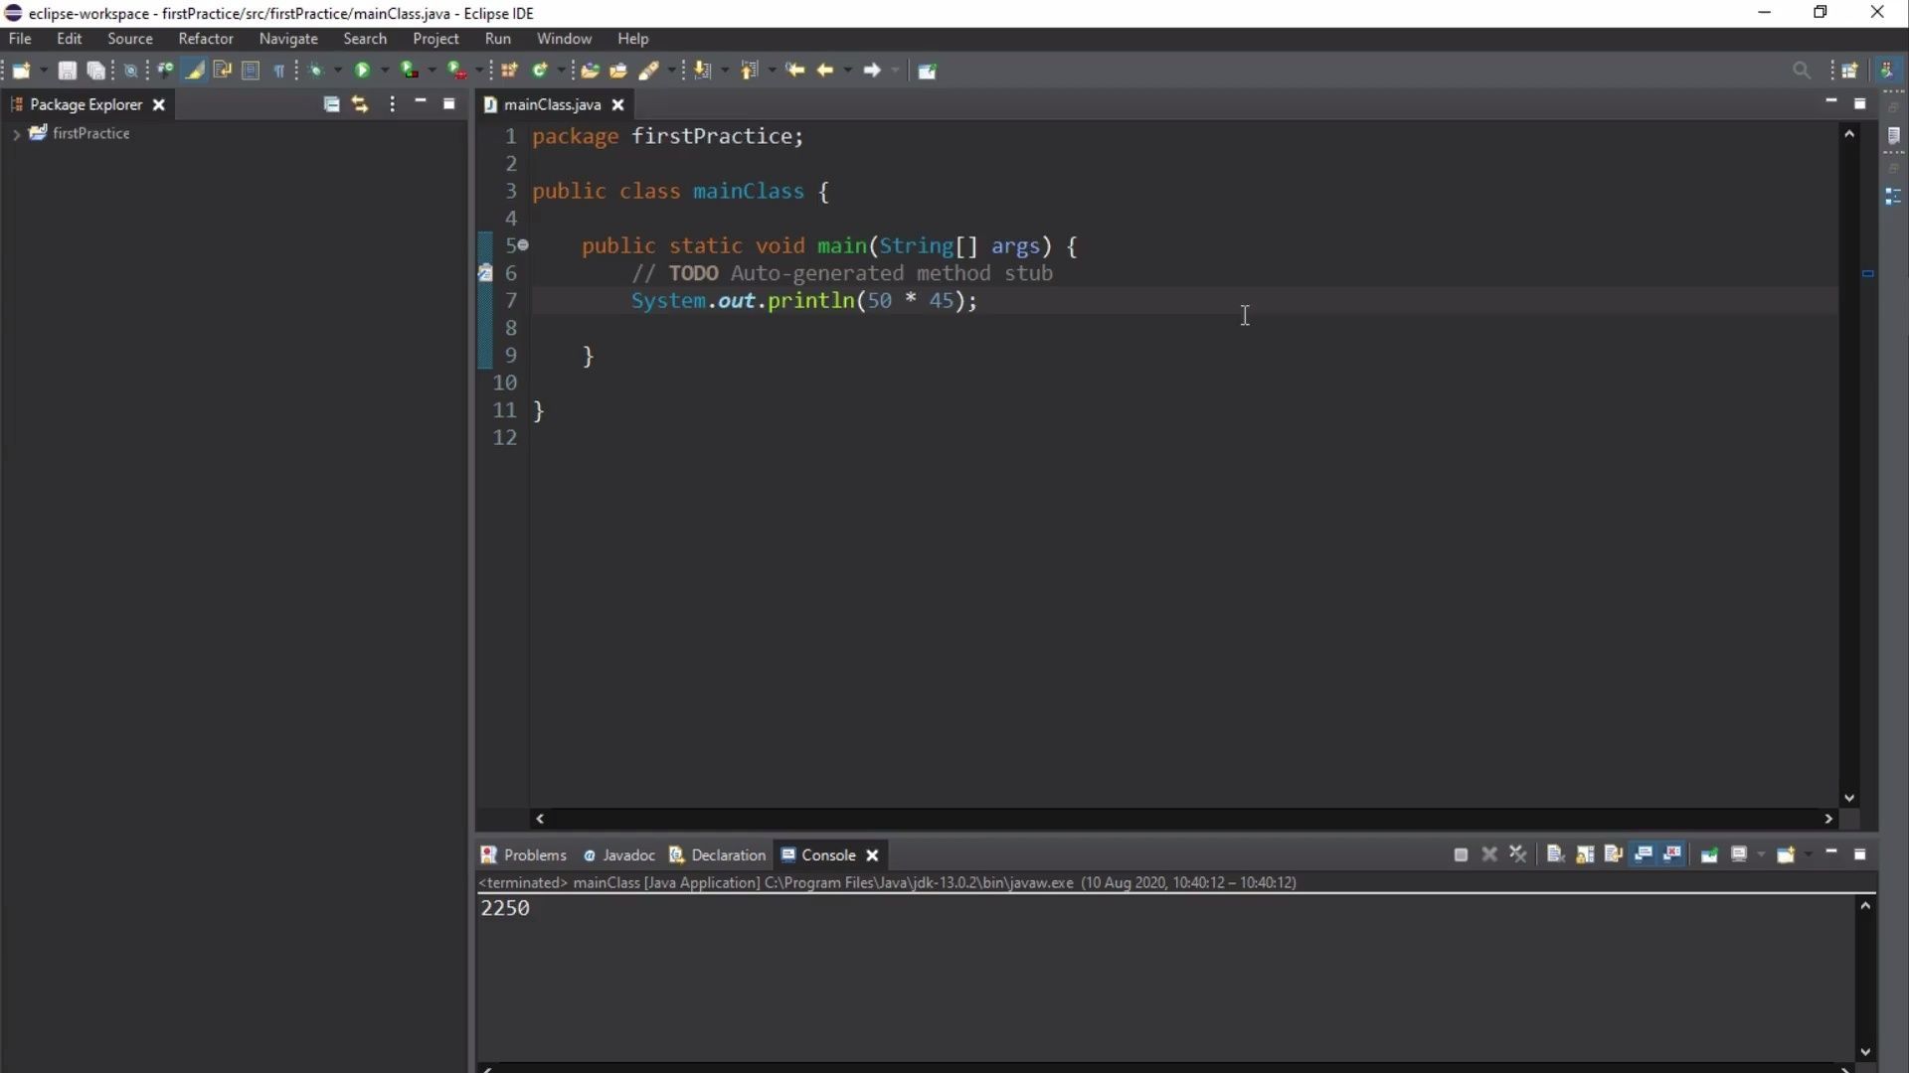Viewport: 1909px width, 1073px height.
Task: Toggle Scroll Lock in Console toolbar
Action: point(1585,854)
